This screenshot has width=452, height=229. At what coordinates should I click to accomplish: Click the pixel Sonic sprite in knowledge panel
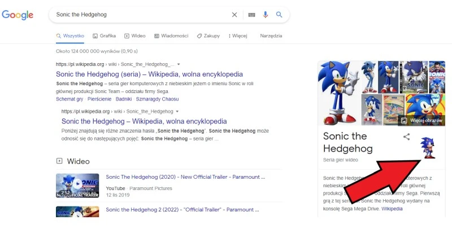(428, 148)
